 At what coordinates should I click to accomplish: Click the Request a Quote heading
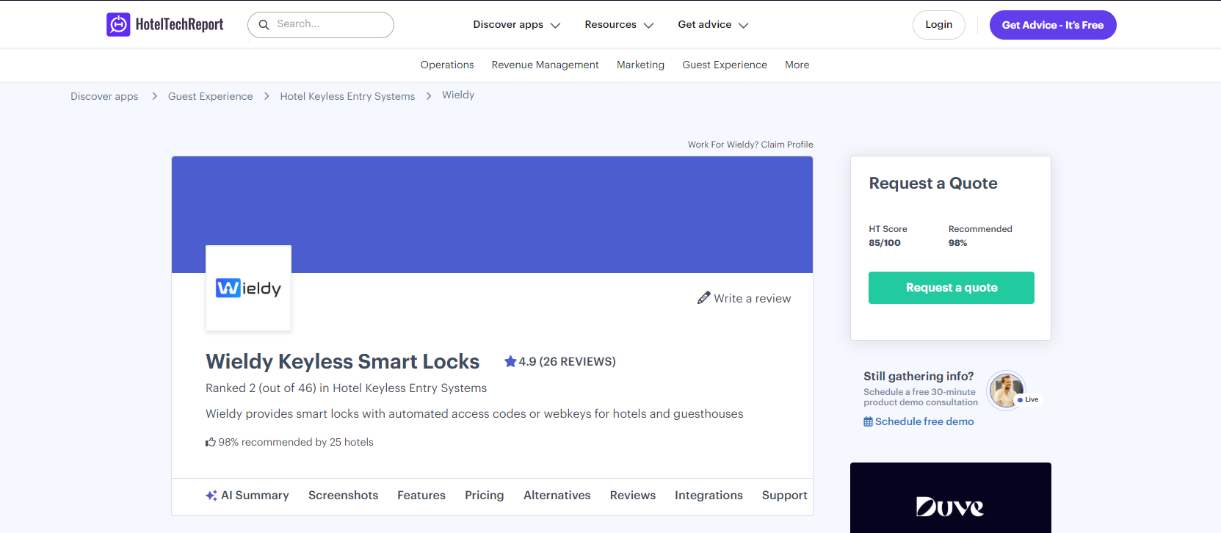point(933,184)
